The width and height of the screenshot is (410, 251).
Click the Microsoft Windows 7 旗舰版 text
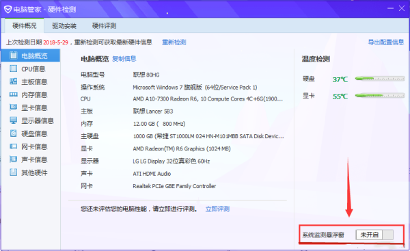point(167,87)
